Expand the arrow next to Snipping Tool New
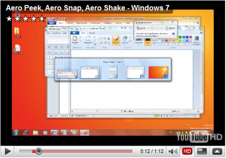Viewport: 226px width, 158px height. click(148, 28)
